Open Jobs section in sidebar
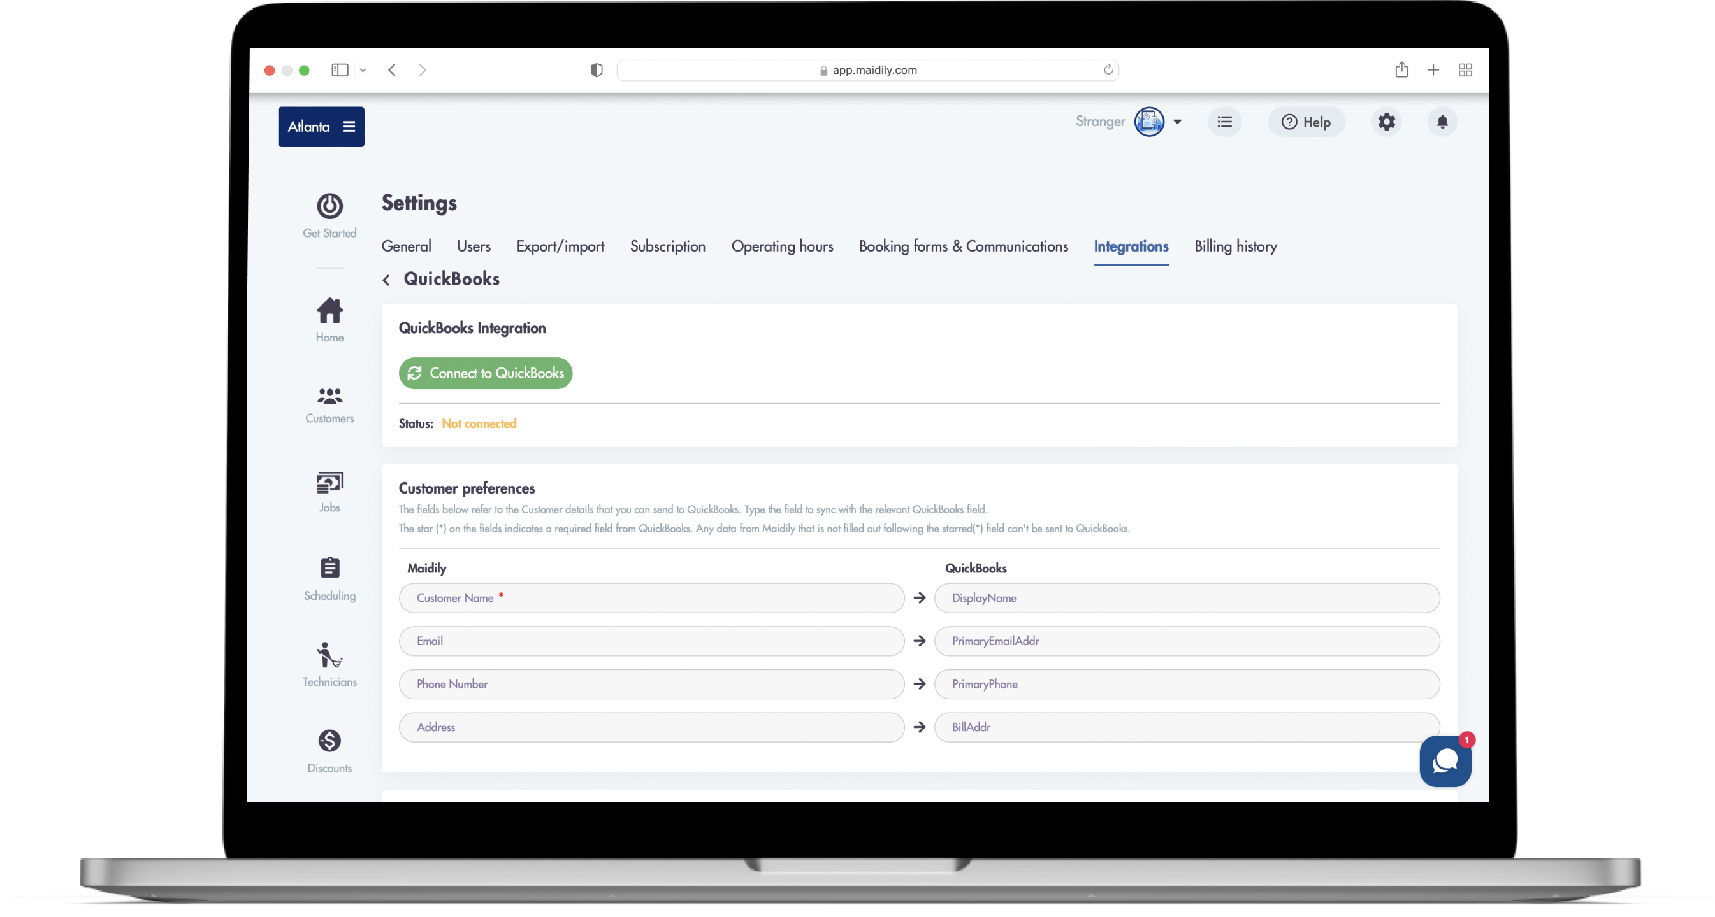 click(329, 484)
